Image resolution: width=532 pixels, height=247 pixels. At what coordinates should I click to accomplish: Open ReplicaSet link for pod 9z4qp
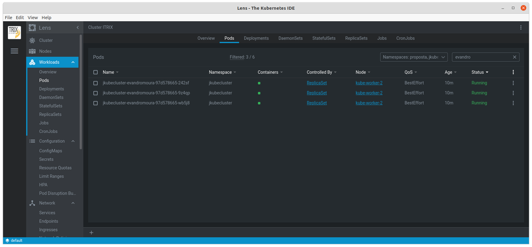[317, 93]
